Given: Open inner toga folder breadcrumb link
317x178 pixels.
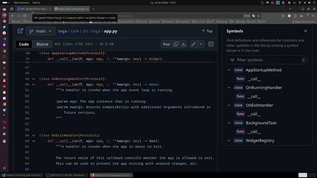Looking at the screenshot, I should pyautogui.click(x=96, y=31).
